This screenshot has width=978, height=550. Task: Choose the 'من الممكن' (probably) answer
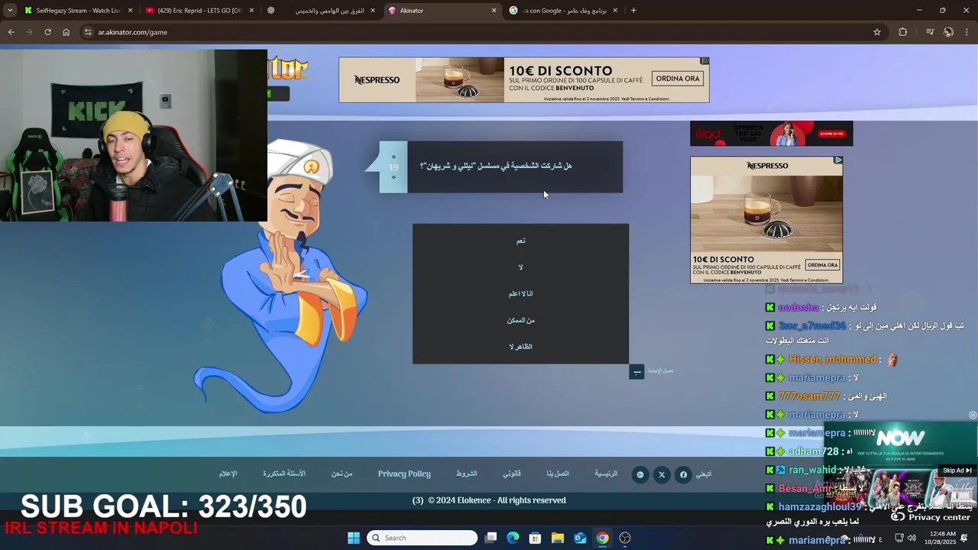[520, 320]
